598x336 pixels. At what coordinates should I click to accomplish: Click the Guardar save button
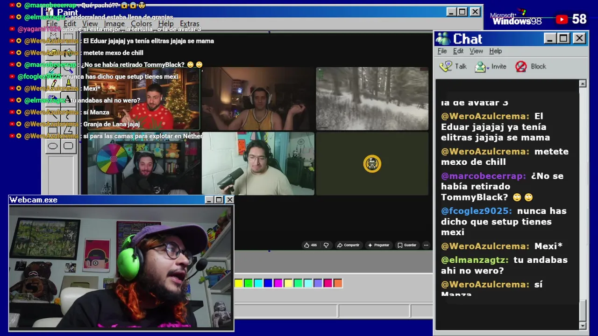[407, 245]
